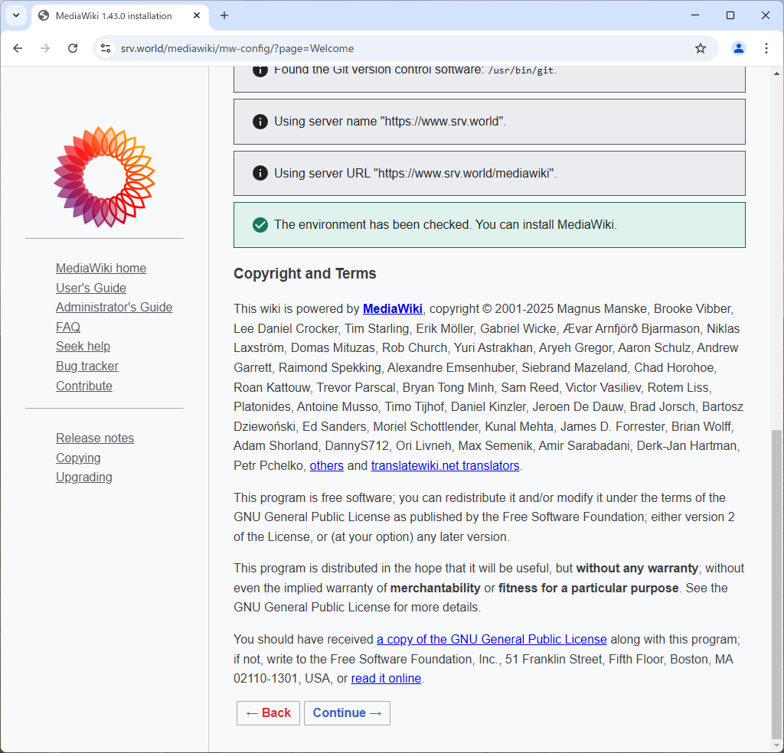Open the Copying link

[78, 458]
